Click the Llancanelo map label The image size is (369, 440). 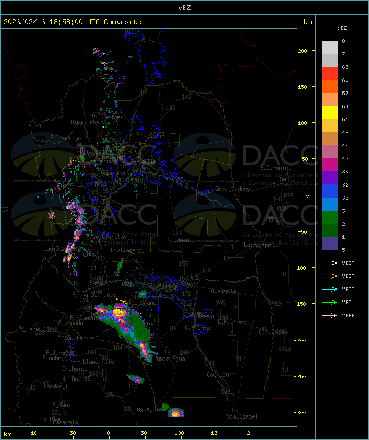(x=98, y=362)
